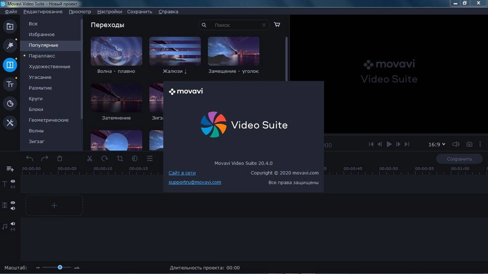
Task: Click the add track icon
Action: pos(10,169)
